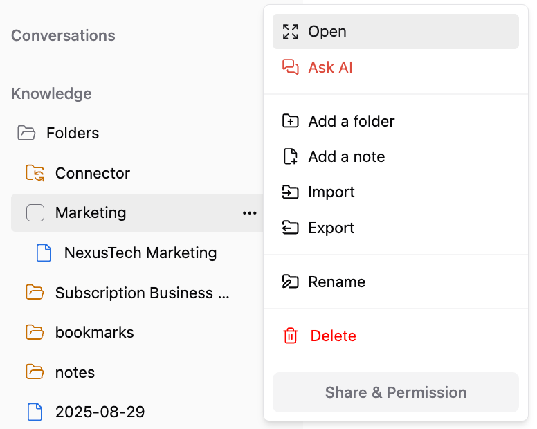The width and height of the screenshot is (537, 429).
Task: Click the Rename pencil-folder icon
Action: point(291,282)
